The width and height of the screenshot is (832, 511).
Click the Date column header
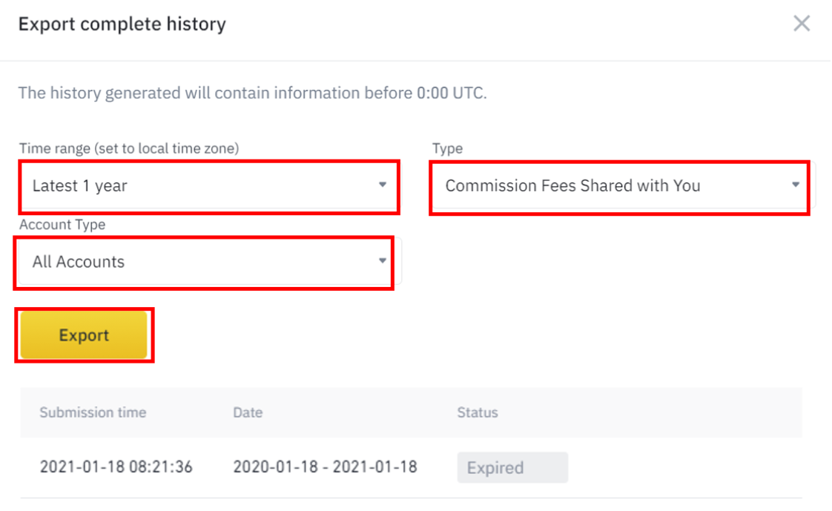248,412
